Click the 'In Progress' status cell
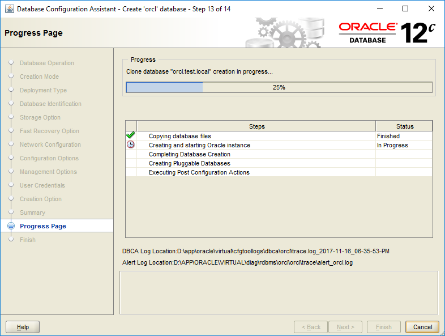 click(404, 145)
